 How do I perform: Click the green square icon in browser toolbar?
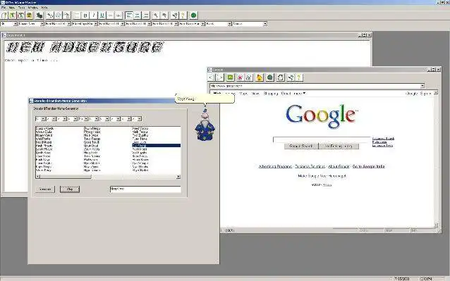pos(230,77)
